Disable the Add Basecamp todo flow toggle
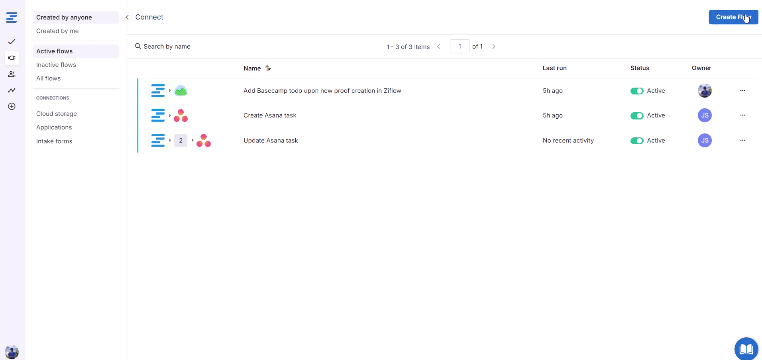 (x=636, y=91)
